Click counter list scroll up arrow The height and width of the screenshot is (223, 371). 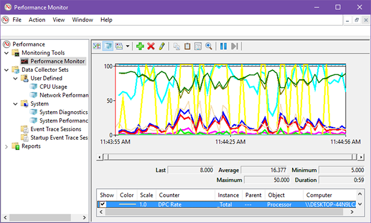pyautogui.click(x=360, y=194)
